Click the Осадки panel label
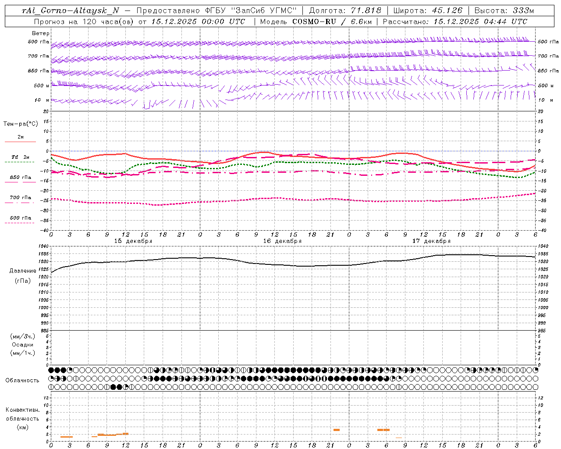561x449 pixels. tap(22, 345)
